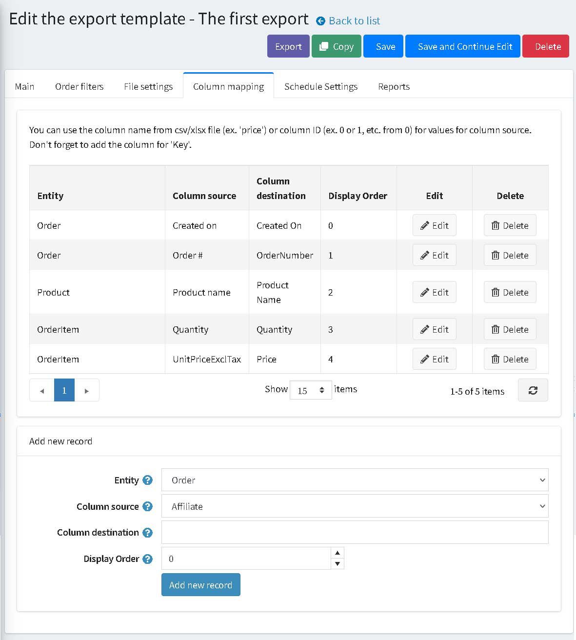576x640 pixels.
Task: Click the Product entity cell
Action: pyautogui.click(x=97, y=292)
